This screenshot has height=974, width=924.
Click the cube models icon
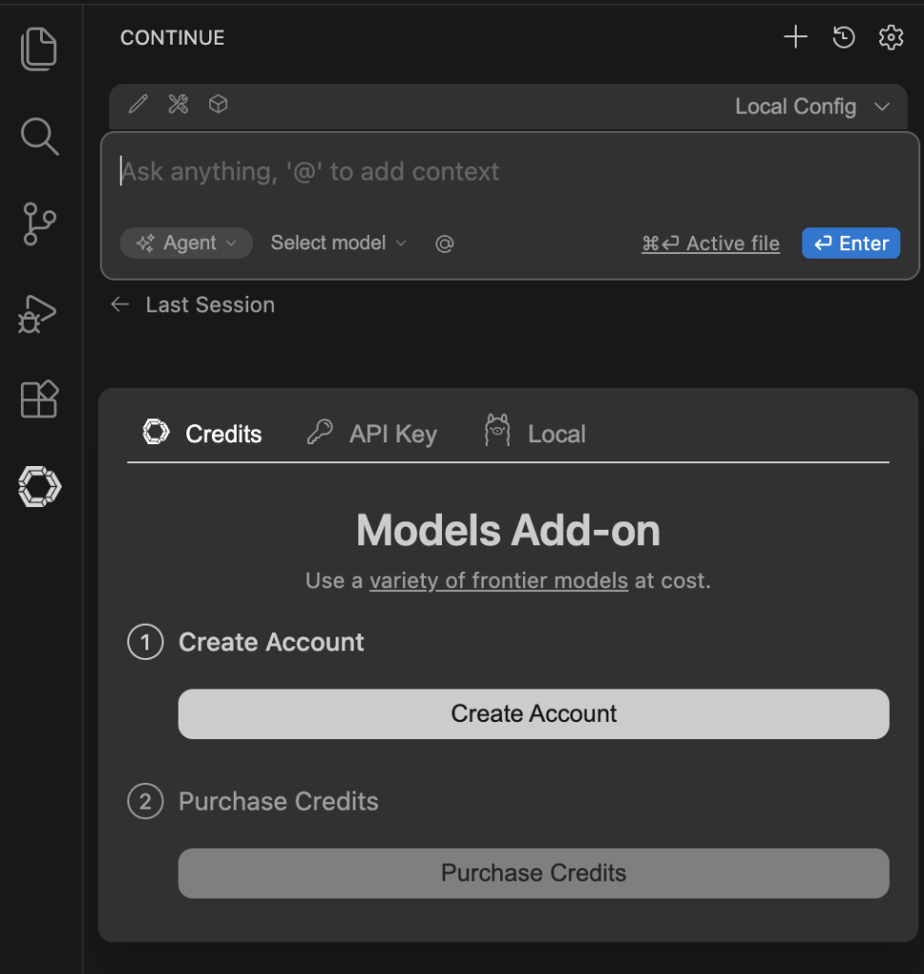219,105
